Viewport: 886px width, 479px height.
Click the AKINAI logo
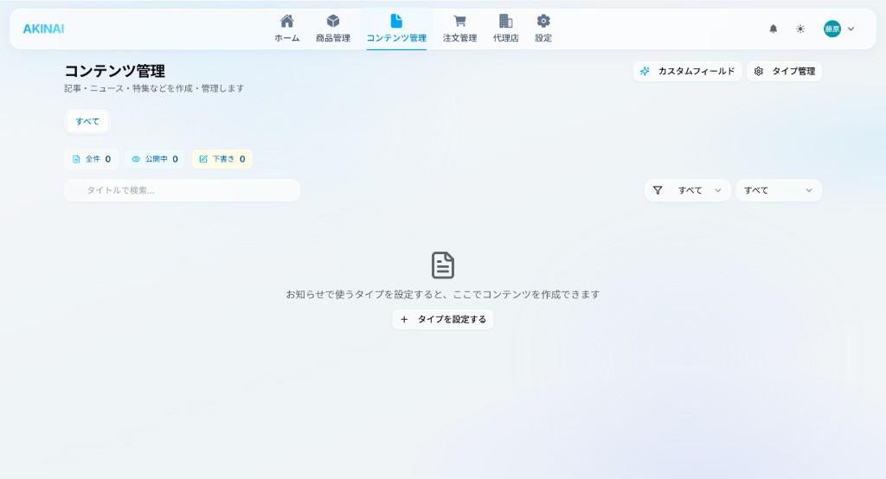(x=43, y=29)
